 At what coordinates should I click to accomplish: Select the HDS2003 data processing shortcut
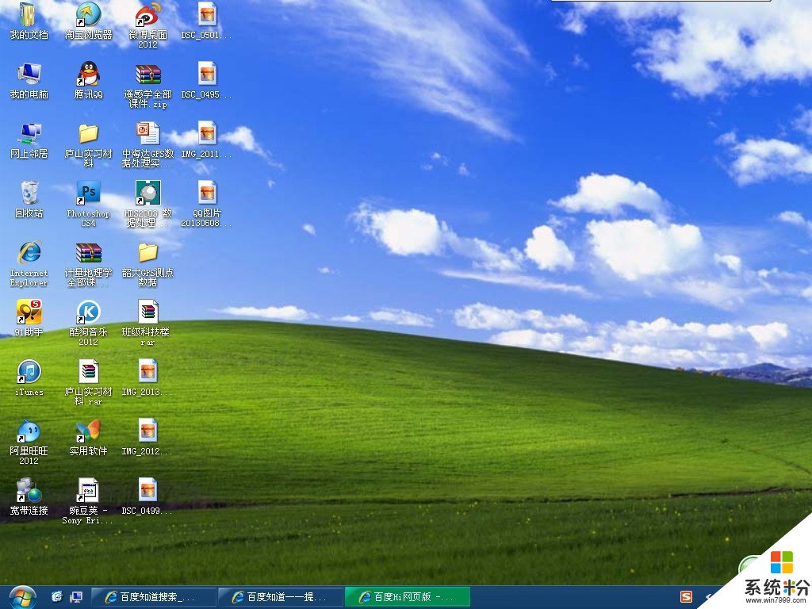pyautogui.click(x=147, y=193)
